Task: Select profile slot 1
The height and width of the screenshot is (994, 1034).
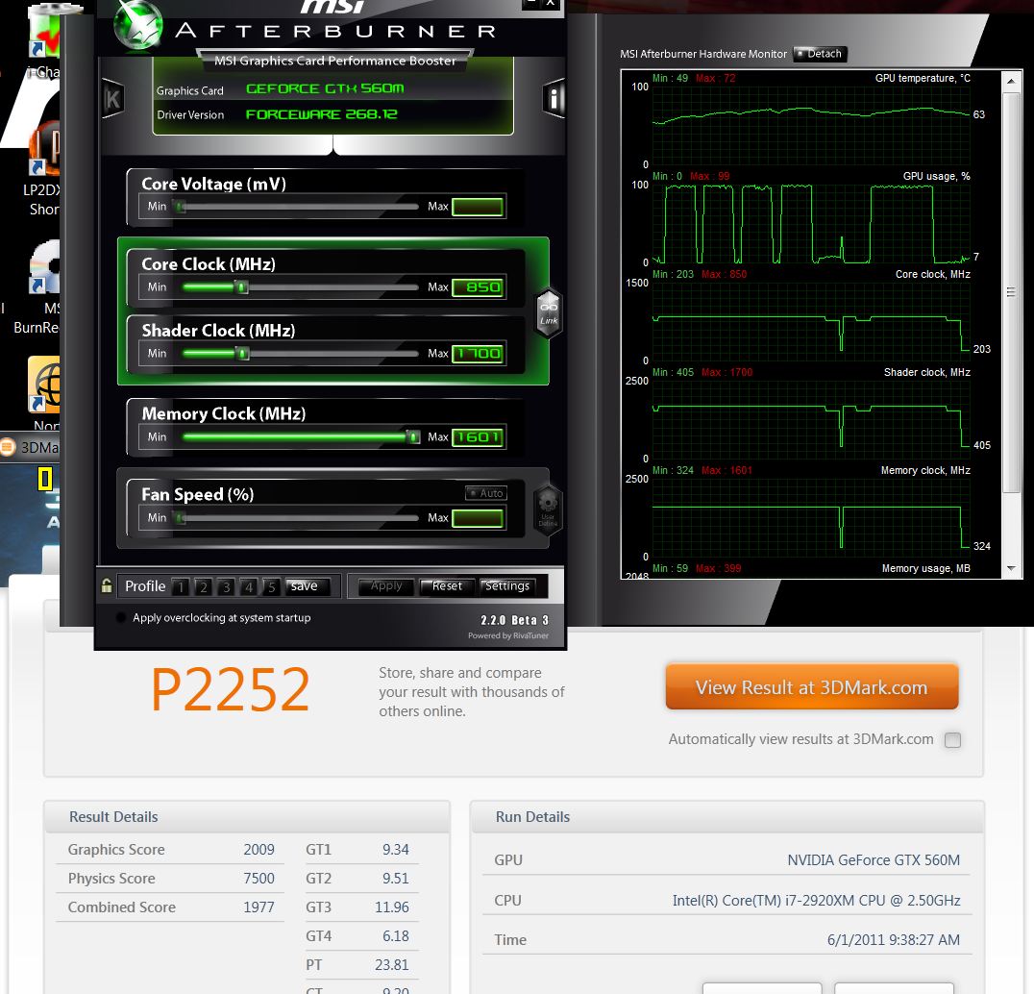Action: (x=181, y=586)
